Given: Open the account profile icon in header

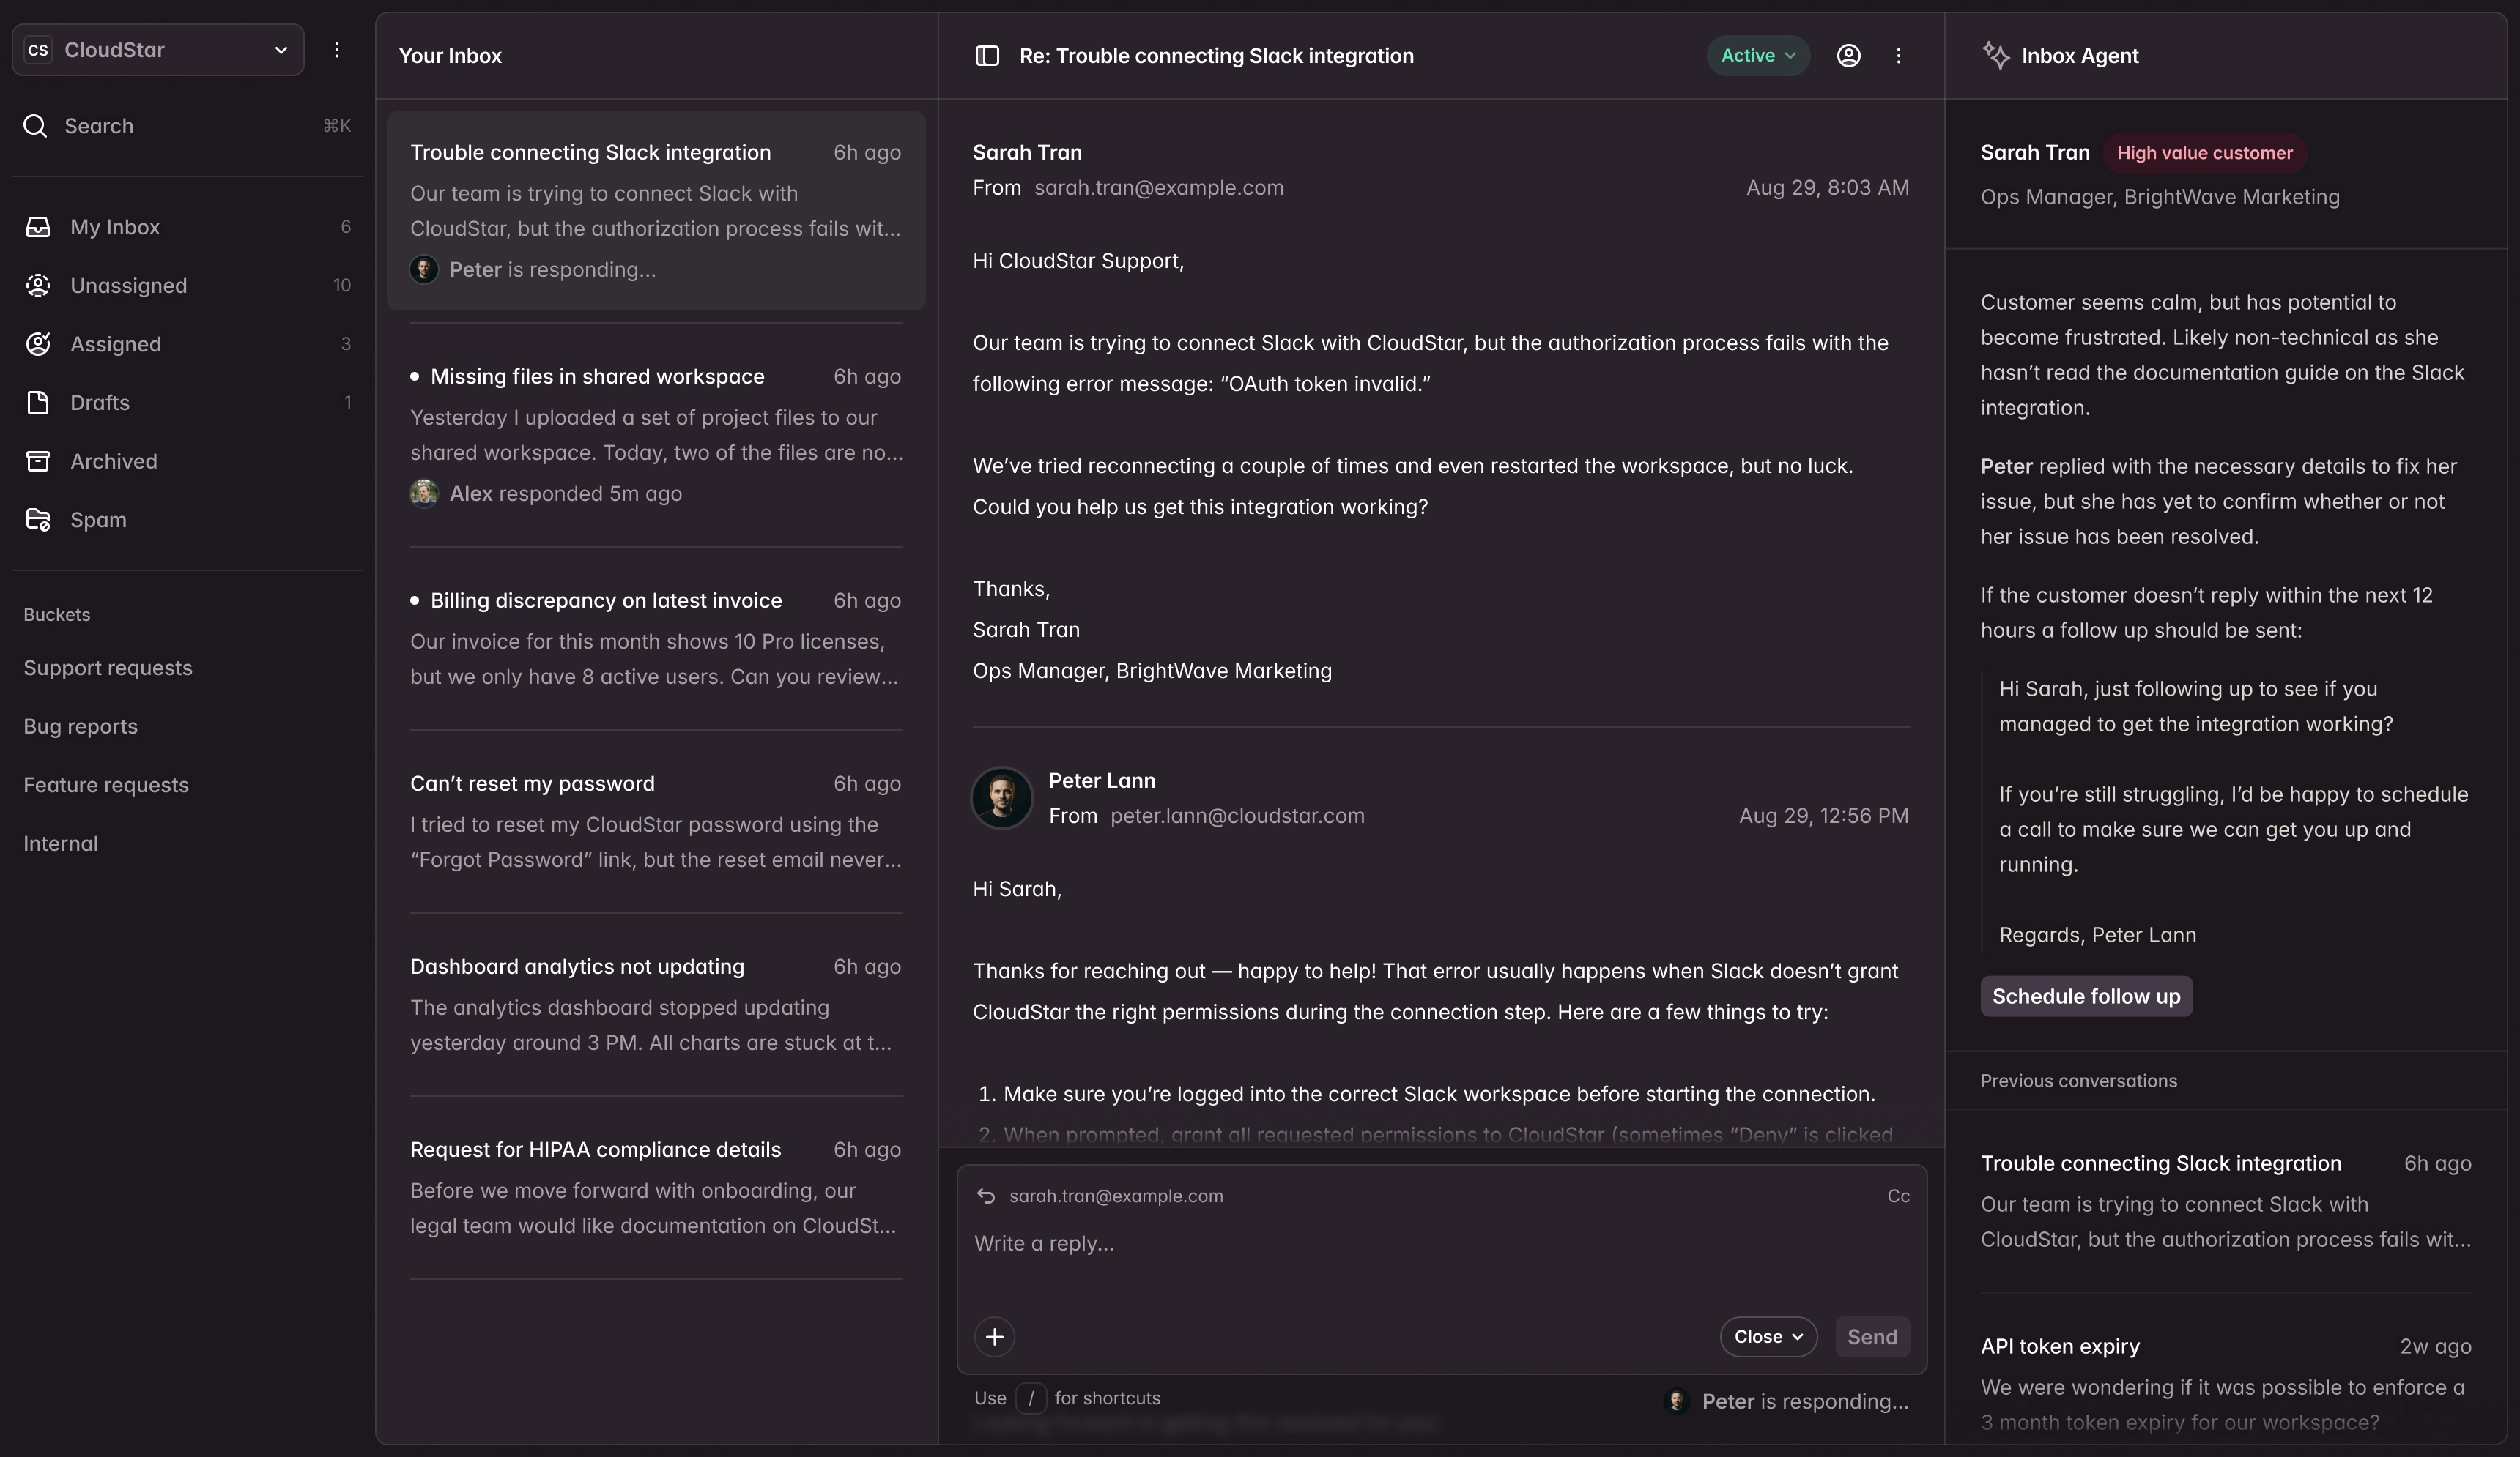Looking at the screenshot, I should 1847,56.
